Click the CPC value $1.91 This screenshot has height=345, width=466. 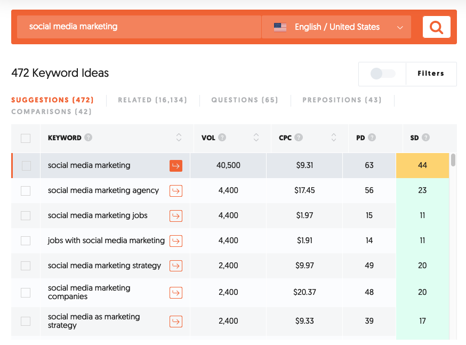coord(304,240)
